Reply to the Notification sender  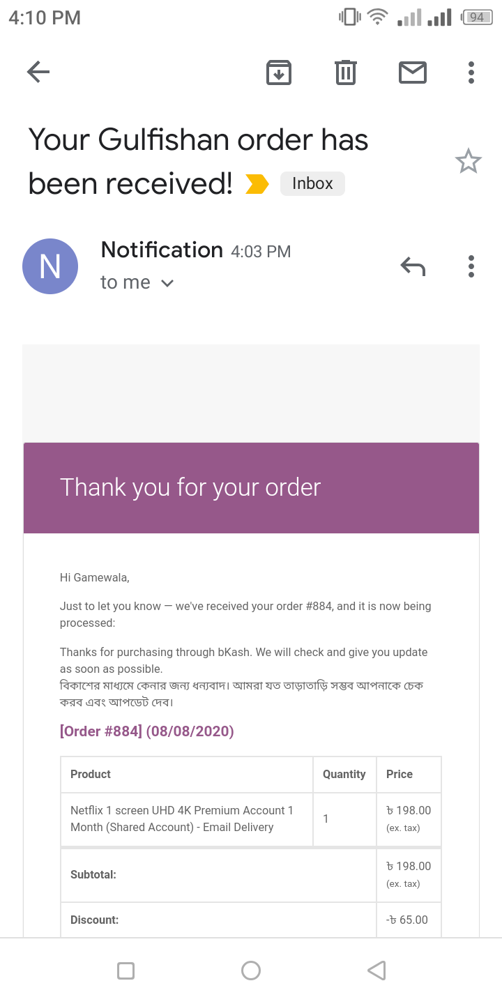pos(413,266)
